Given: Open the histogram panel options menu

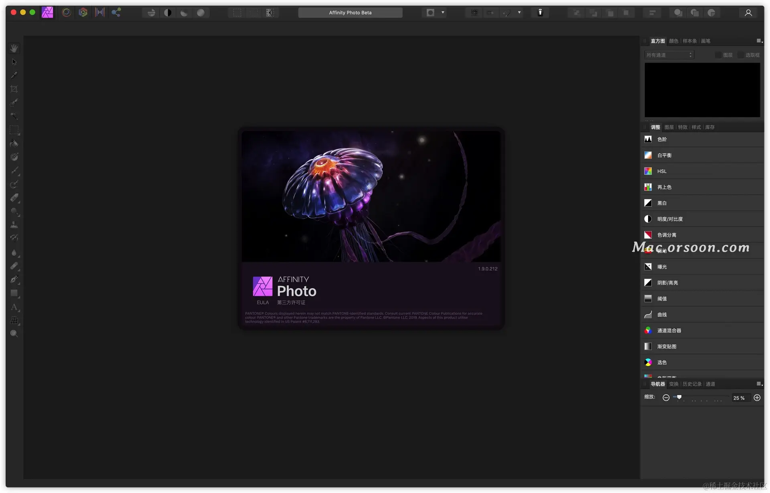Looking at the screenshot, I should pyautogui.click(x=759, y=41).
